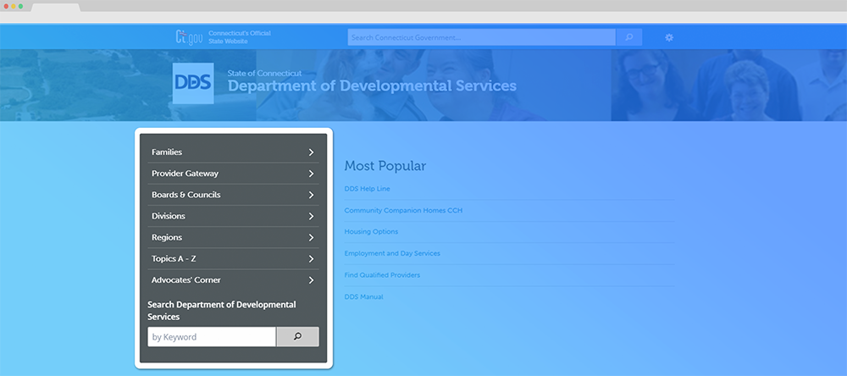Select the Regions menu item
847x376 pixels.
tap(167, 238)
